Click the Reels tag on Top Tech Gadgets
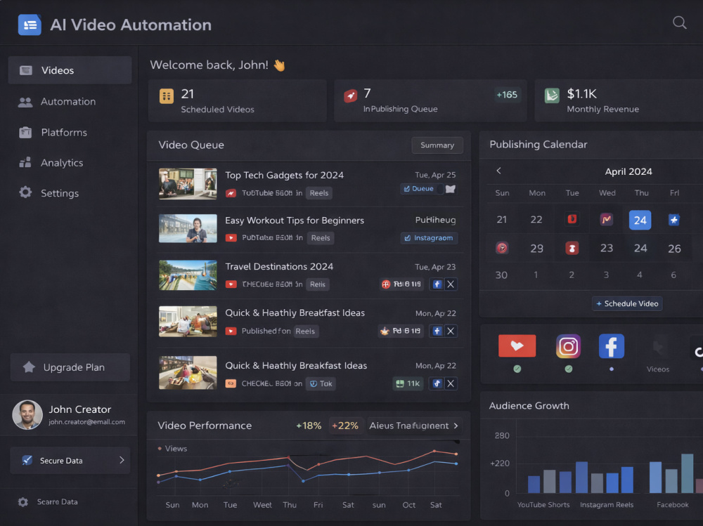The width and height of the screenshot is (703, 526). (318, 193)
